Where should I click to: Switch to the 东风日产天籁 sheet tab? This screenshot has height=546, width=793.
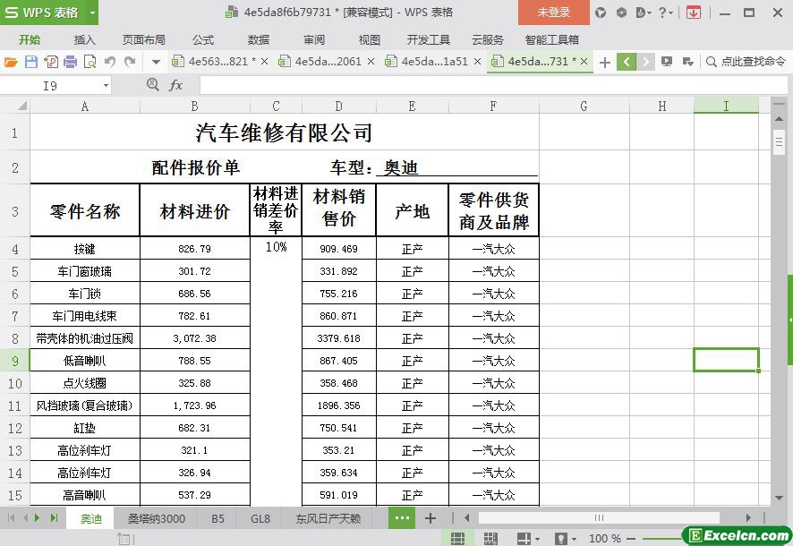(x=328, y=519)
